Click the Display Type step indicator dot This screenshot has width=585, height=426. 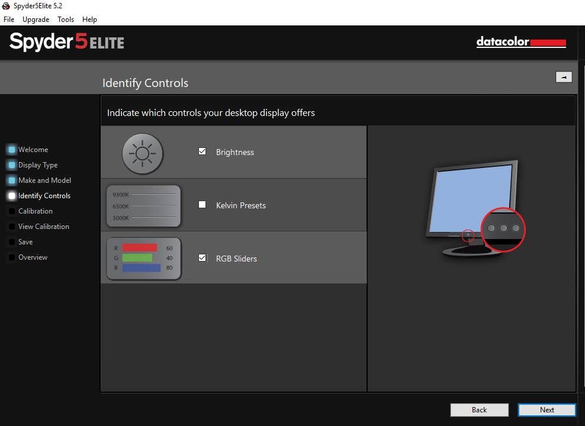point(12,164)
